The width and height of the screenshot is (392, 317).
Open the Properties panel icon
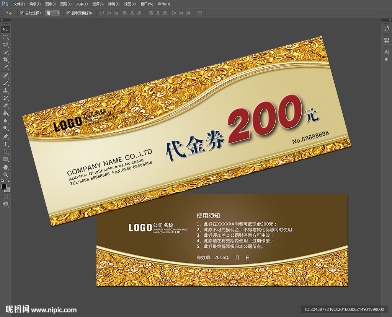(387, 40)
